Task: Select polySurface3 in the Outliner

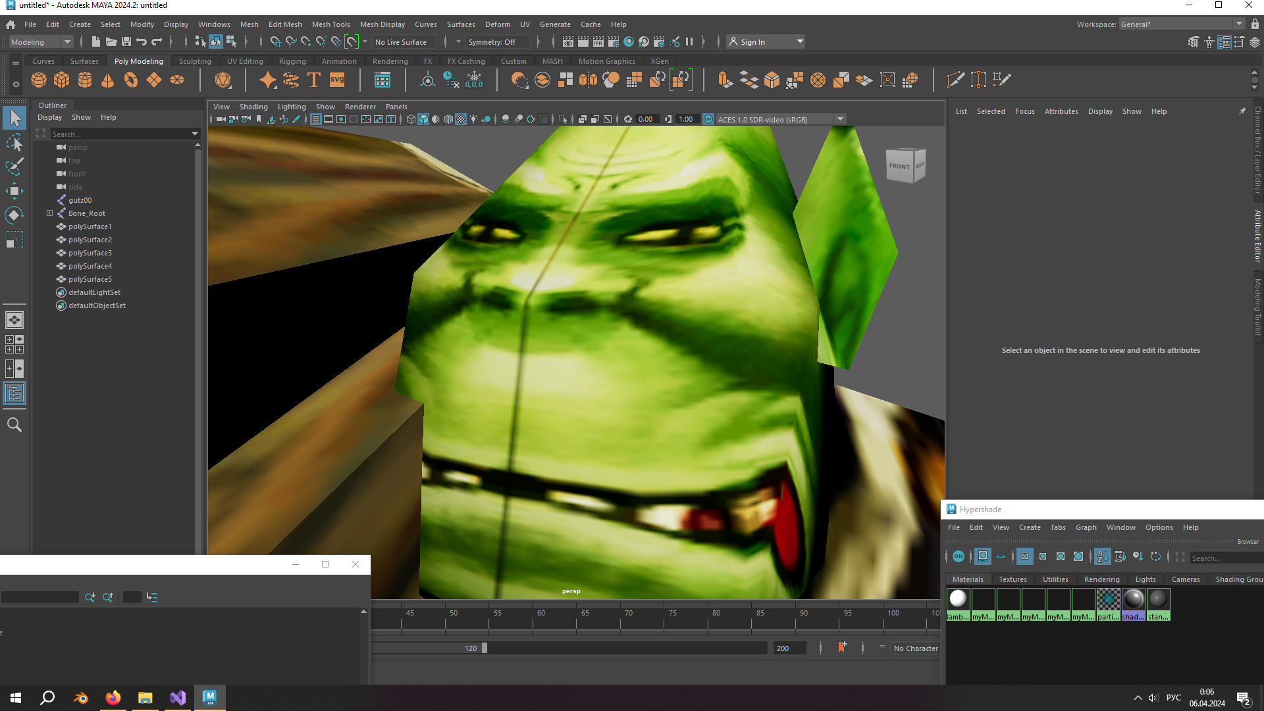Action: coord(90,253)
